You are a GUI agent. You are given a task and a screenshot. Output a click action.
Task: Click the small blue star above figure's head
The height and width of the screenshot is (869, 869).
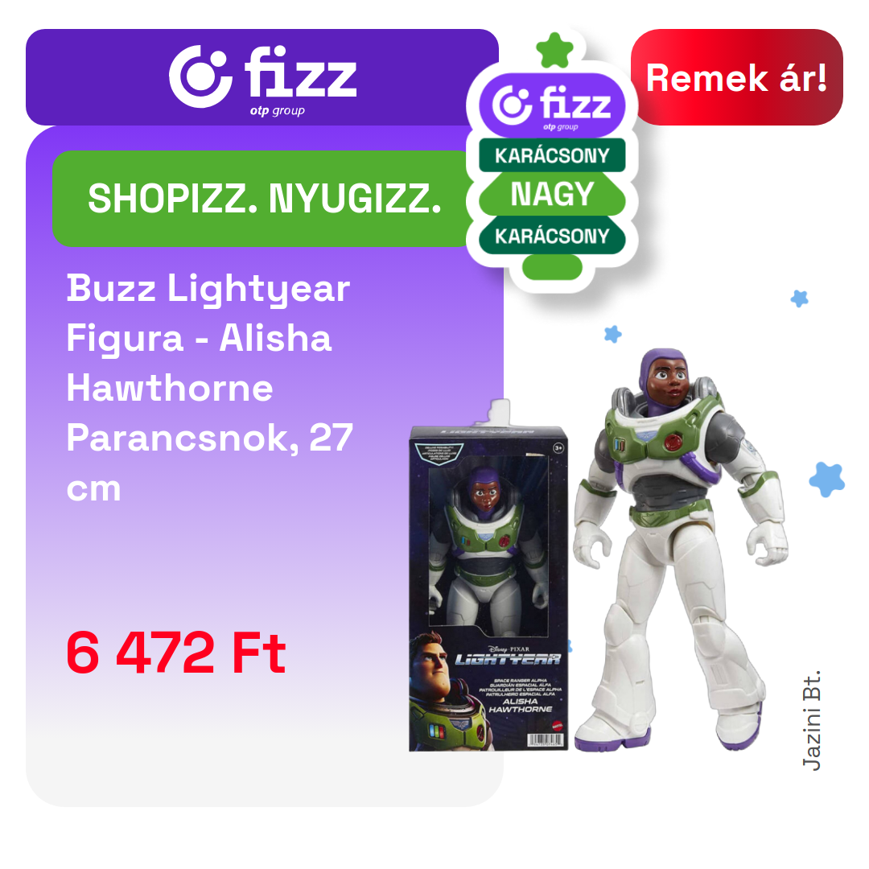click(613, 334)
